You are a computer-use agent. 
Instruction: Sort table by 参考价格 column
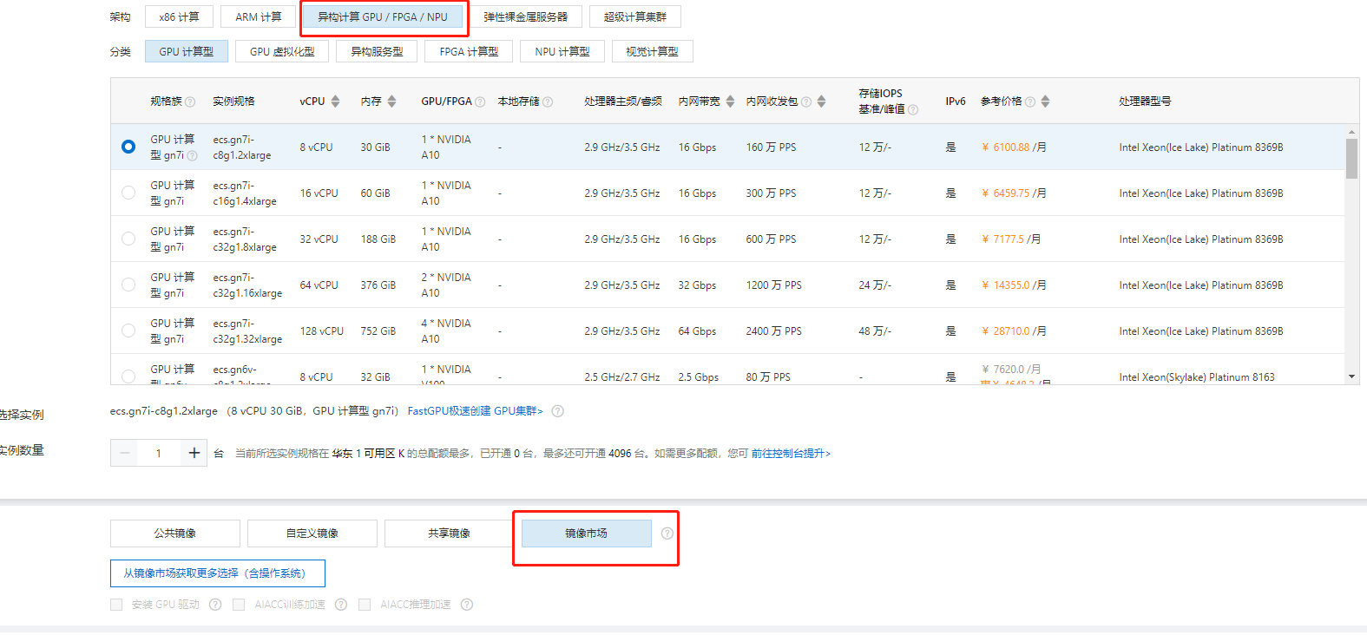click(1045, 101)
